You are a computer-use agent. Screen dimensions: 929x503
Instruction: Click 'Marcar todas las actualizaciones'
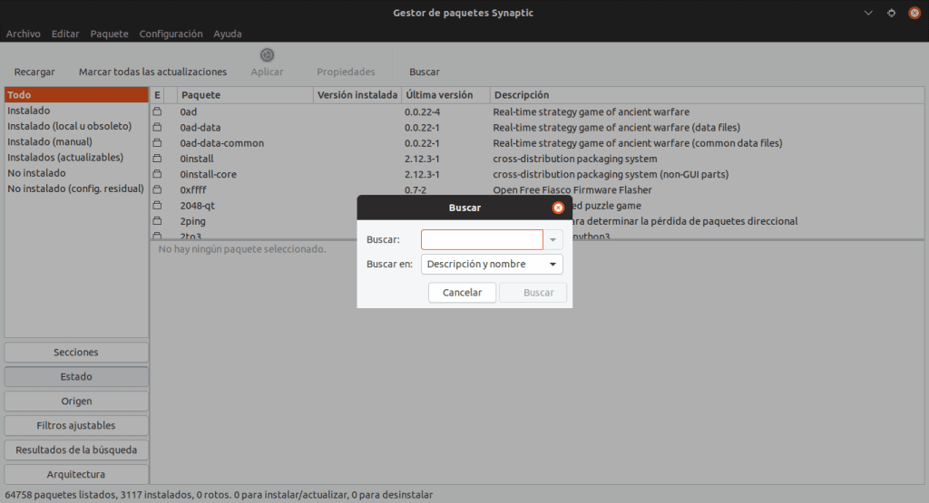point(152,72)
